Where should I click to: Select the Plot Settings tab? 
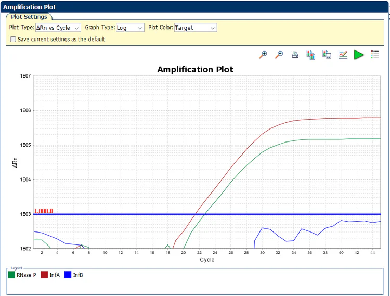click(x=29, y=17)
